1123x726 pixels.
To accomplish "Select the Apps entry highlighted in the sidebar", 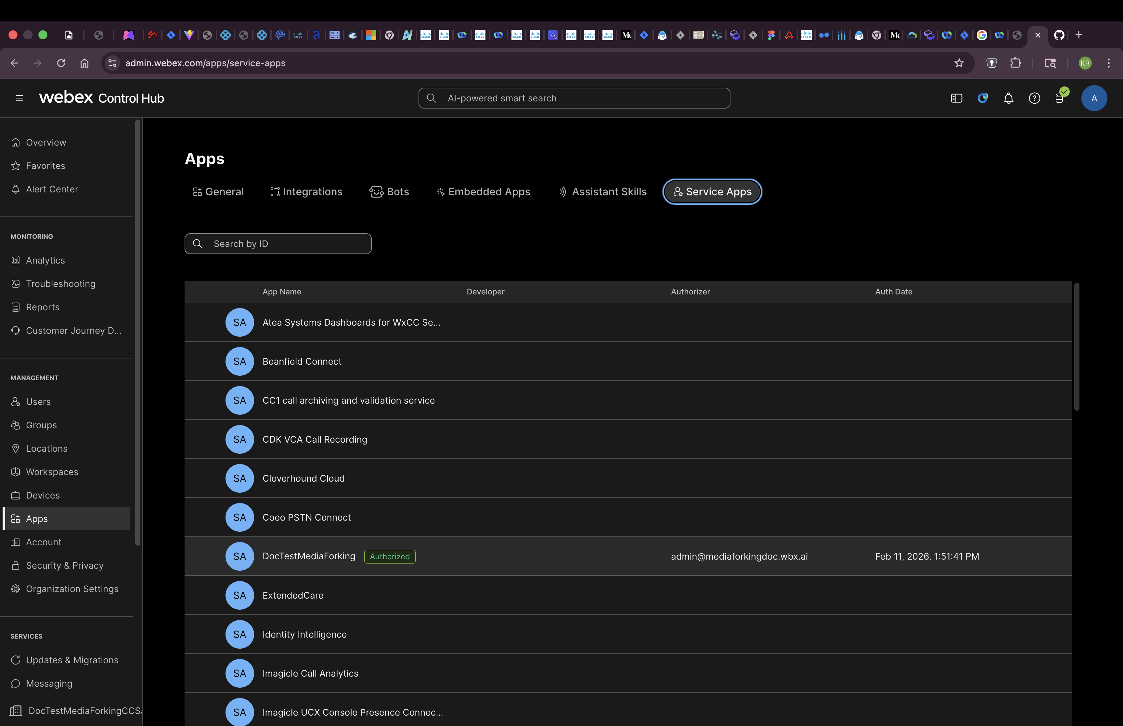I will tap(37, 519).
